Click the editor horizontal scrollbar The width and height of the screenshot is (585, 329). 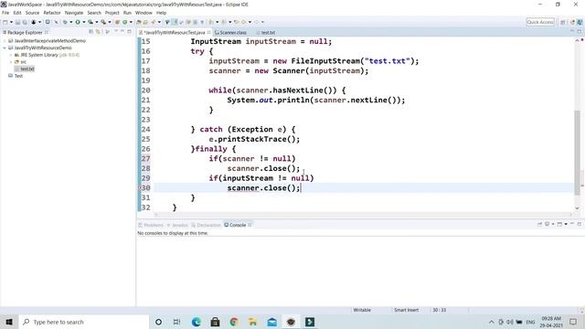tap(363, 215)
